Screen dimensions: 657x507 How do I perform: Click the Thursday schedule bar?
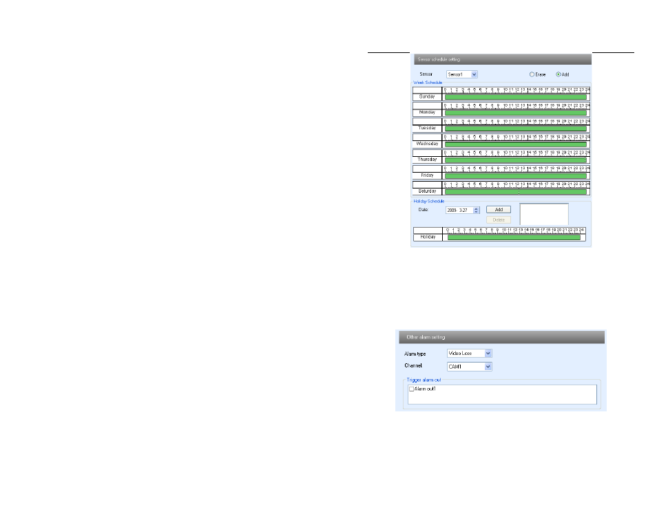pyautogui.click(x=515, y=160)
